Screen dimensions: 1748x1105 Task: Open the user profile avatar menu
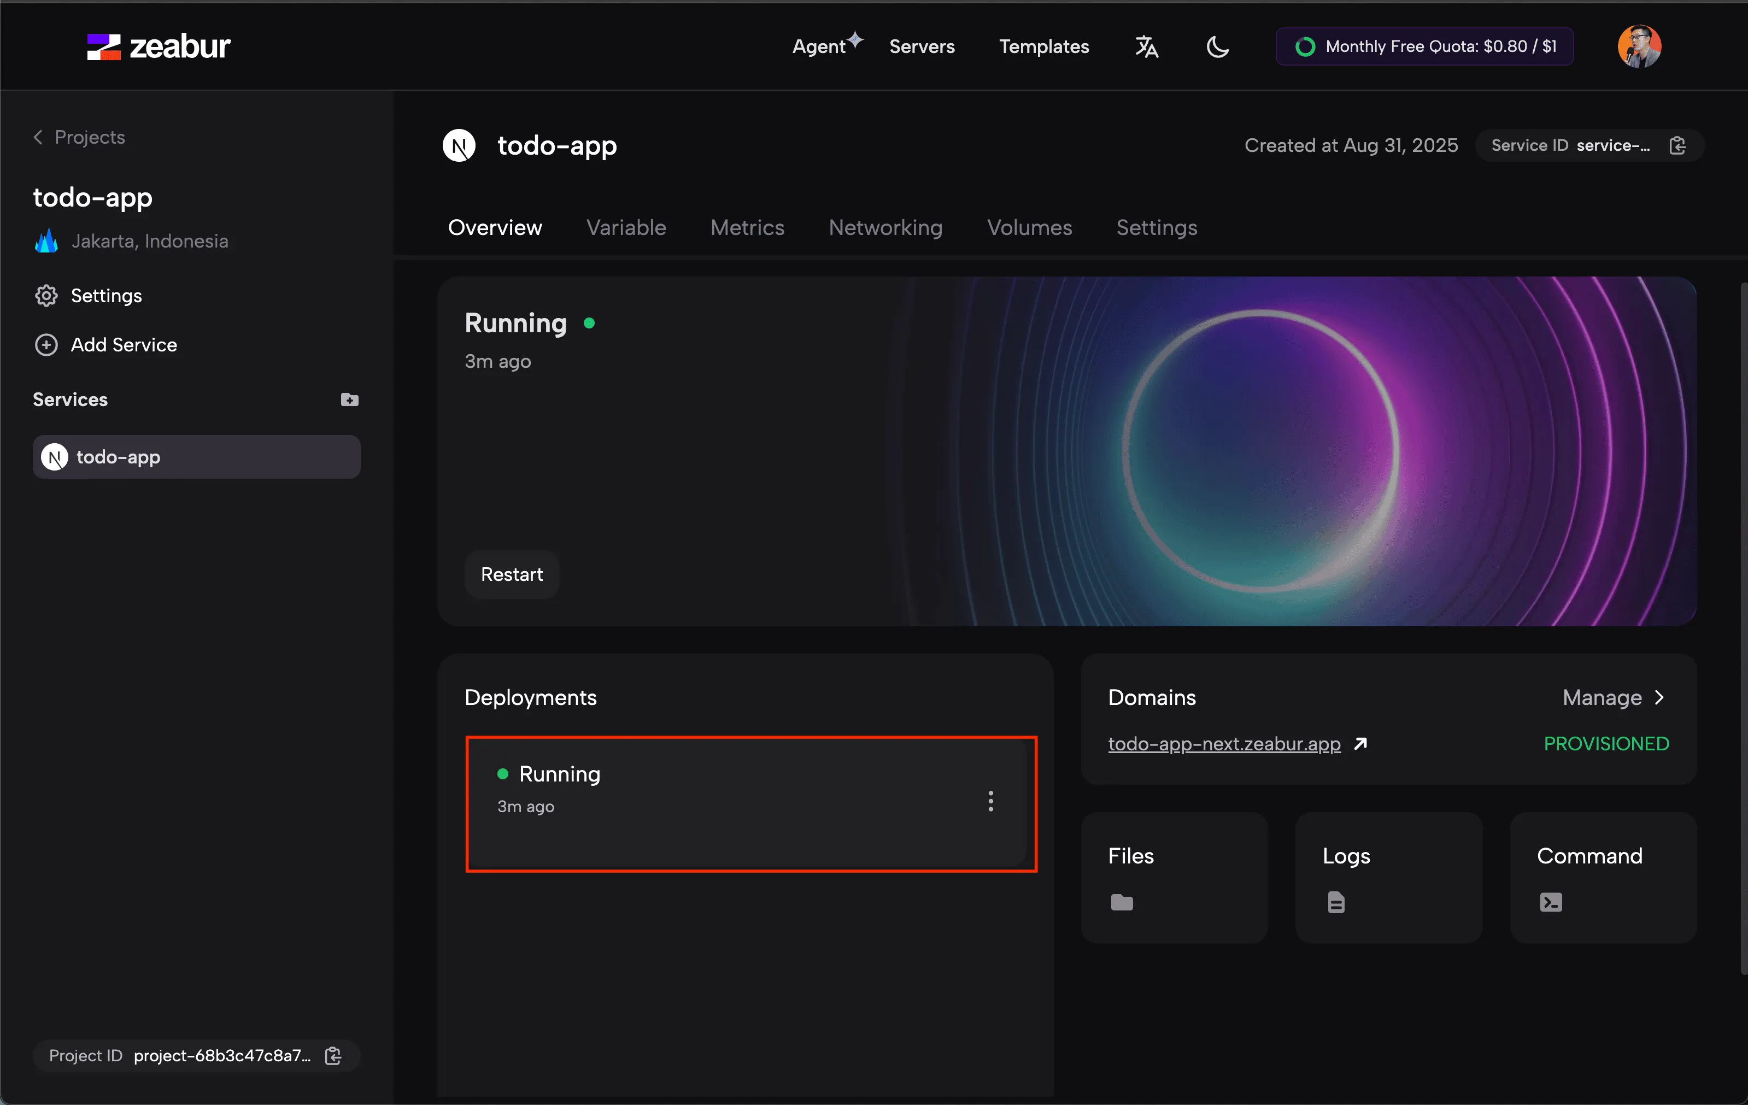coord(1639,46)
